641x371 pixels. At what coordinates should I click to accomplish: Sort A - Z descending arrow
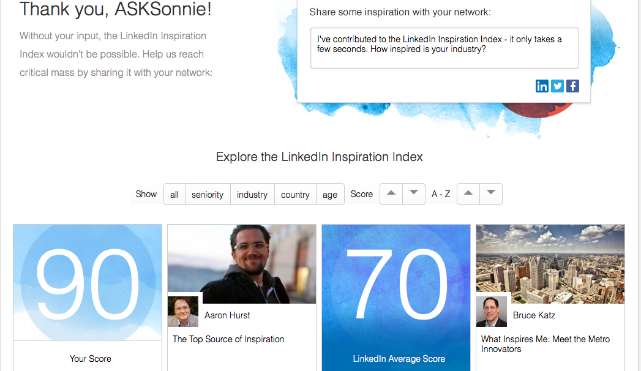pyautogui.click(x=491, y=193)
